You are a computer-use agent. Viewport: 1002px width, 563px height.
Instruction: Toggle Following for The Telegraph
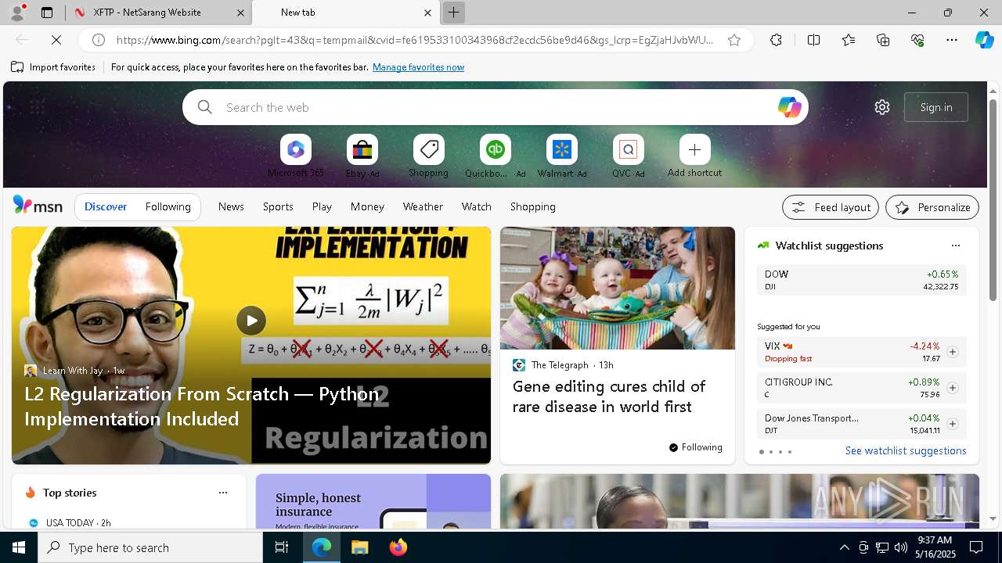[695, 447]
